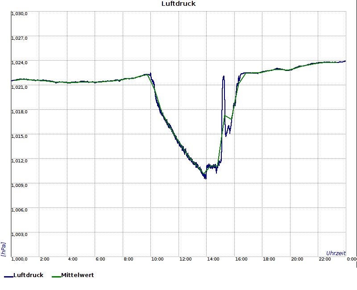Click the 1,012,0 y-axis value
The image size is (357, 290).
tap(19, 161)
